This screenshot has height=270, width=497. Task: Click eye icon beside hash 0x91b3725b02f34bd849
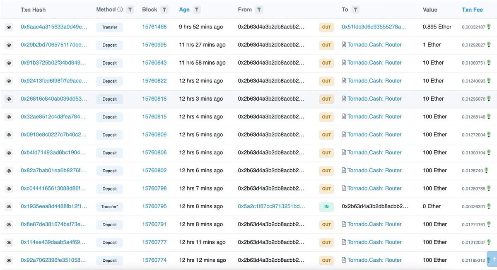point(9,63)
